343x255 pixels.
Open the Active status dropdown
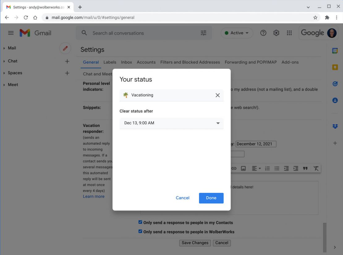pyautogui.click(x=237, y=33)
